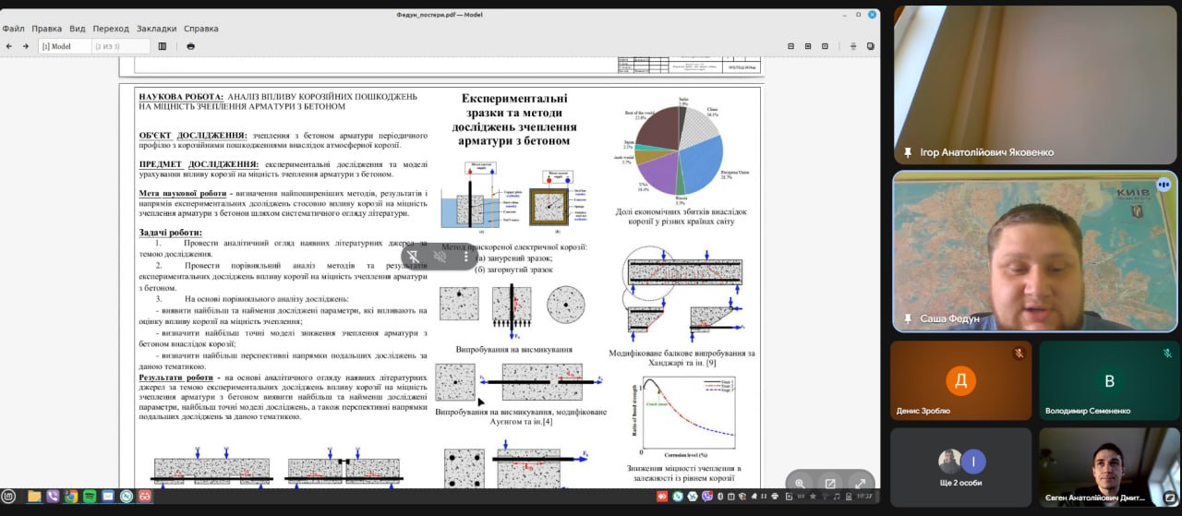Unpin Ігор Анатолійович Яковенко tile pin icon
The width and height of the screenshot is (1182, 516).
(908, 152)
